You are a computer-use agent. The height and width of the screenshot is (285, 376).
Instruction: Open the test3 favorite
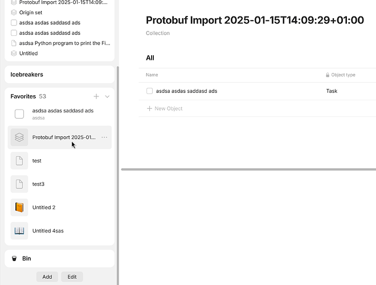tap(60, 184)
